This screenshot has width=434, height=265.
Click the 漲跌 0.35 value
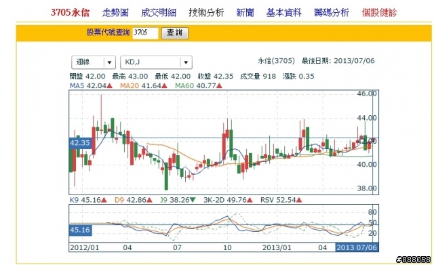[298, 77]
